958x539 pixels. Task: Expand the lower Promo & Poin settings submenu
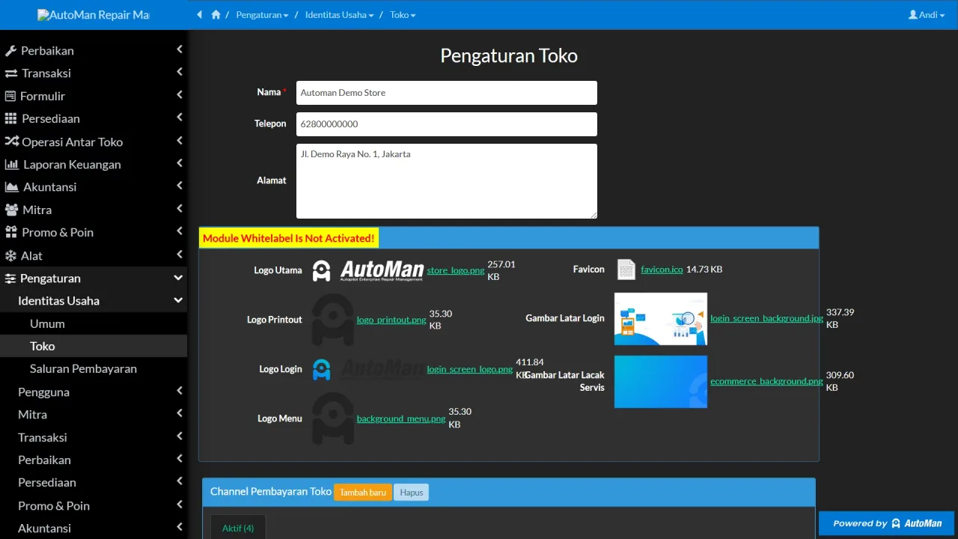[94, 505]
